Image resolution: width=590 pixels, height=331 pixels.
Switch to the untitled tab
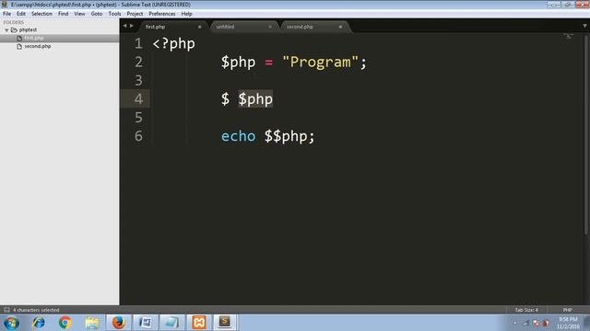(225, 27)
